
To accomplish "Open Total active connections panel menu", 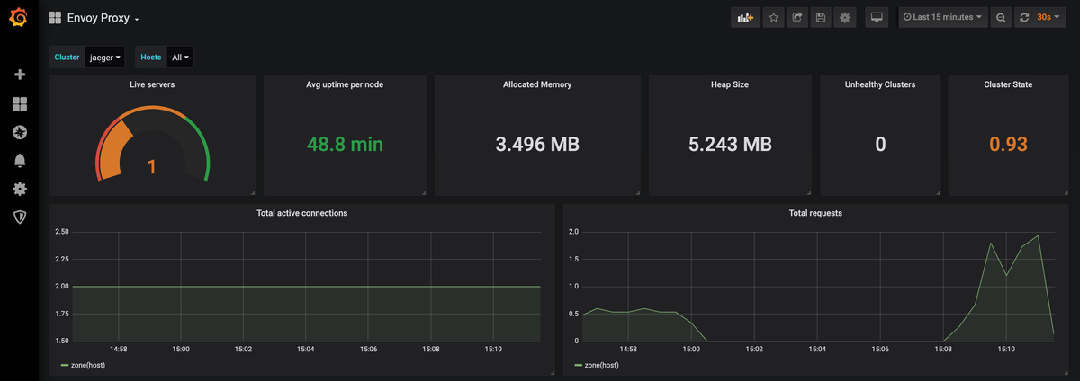I will click(302, 213).
